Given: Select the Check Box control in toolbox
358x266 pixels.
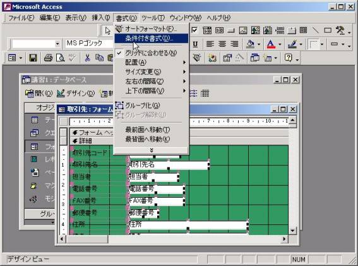Looking at the screenshot, I should (194, 30).
